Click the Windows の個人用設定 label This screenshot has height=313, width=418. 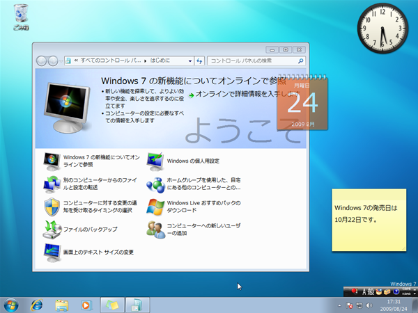[193, 161]
